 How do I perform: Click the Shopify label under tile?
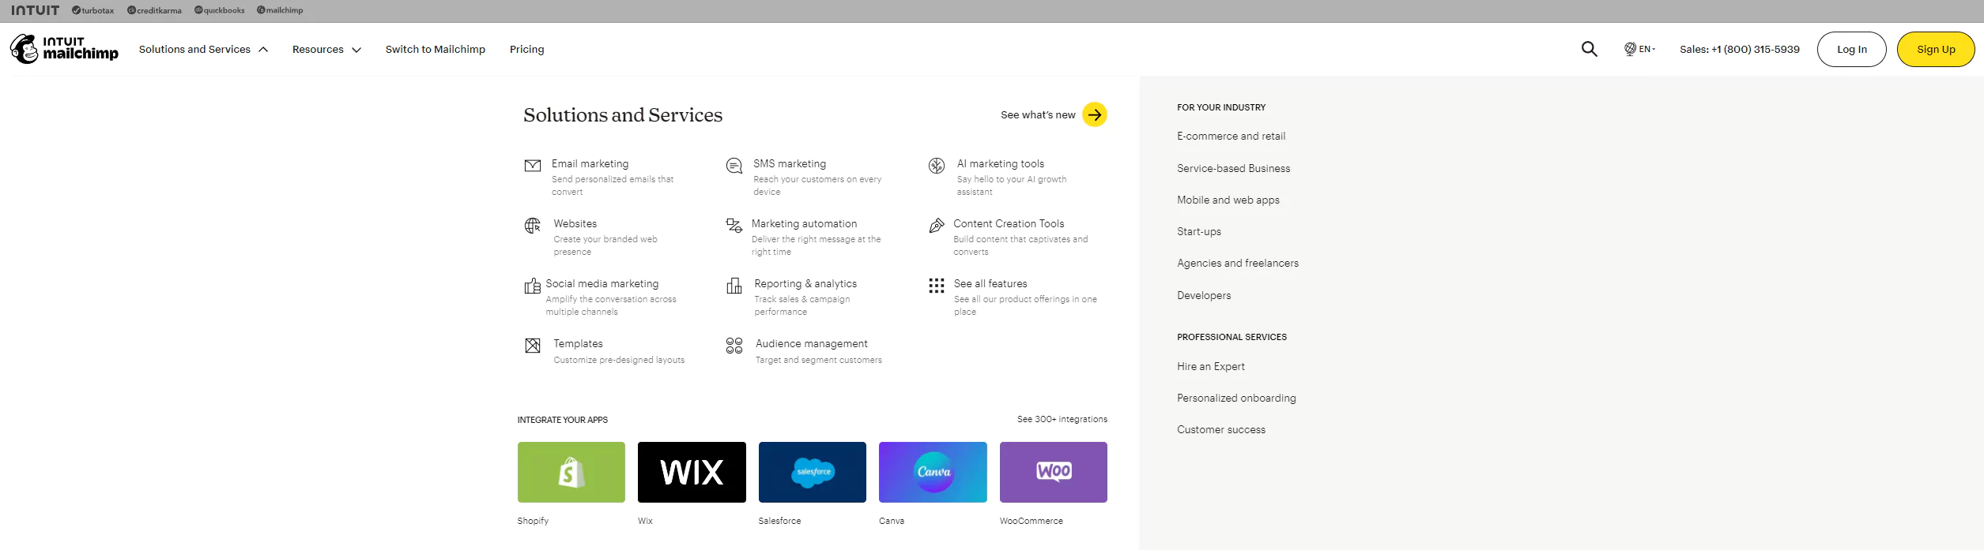click(533, 521)
